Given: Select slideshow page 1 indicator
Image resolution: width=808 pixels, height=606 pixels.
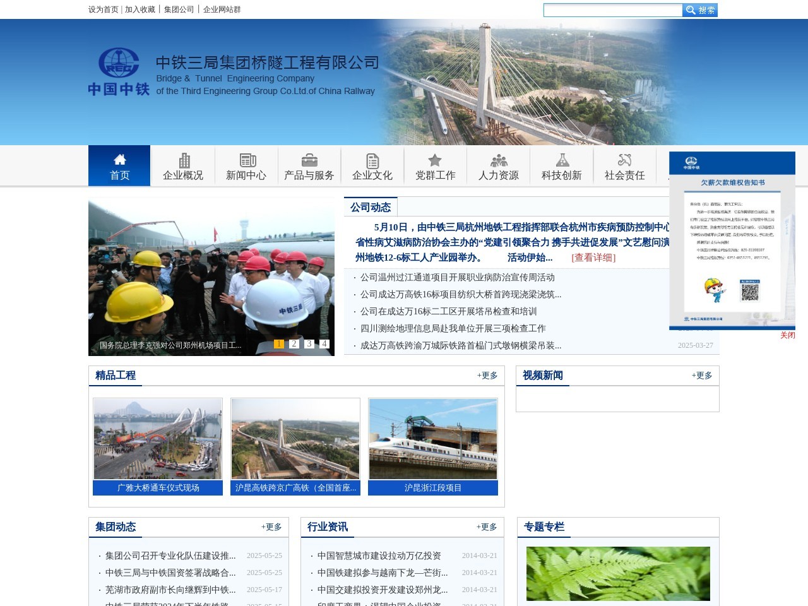Looking at the screenshot, I should [x=279, y=344].
